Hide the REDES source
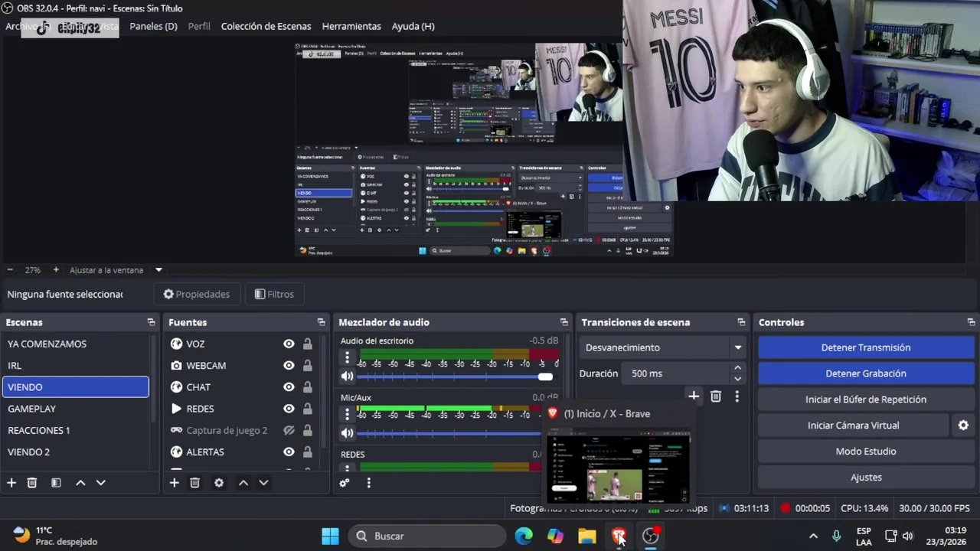980x551 pixels. 289,409
